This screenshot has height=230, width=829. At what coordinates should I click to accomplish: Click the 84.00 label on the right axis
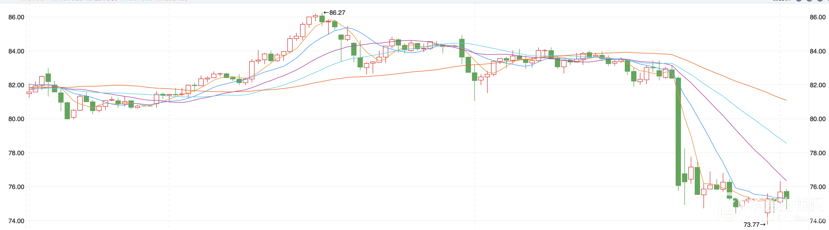[x=817, y=51]
